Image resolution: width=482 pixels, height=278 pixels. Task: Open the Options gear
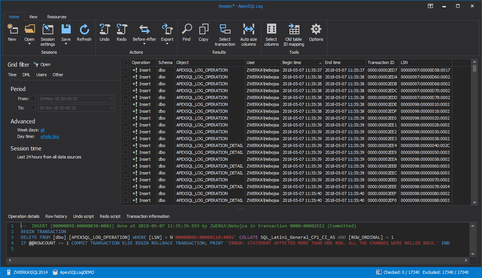(x=316, y=29)
